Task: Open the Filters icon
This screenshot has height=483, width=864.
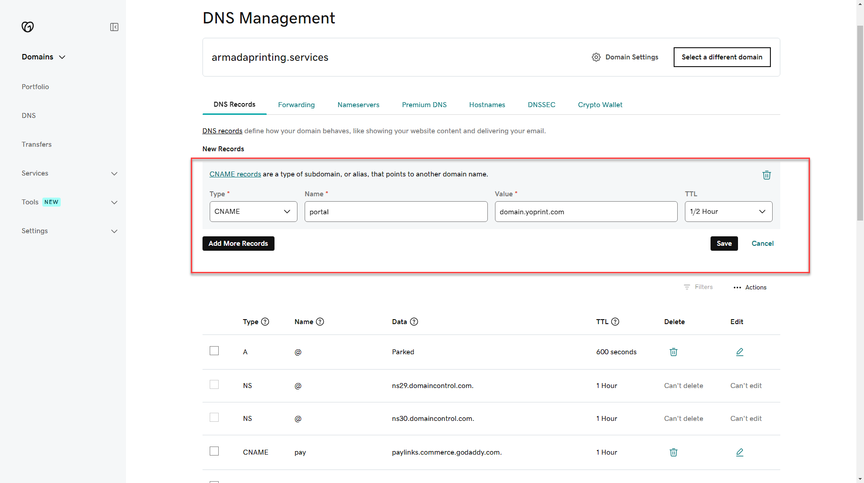Action: [687, 287]
